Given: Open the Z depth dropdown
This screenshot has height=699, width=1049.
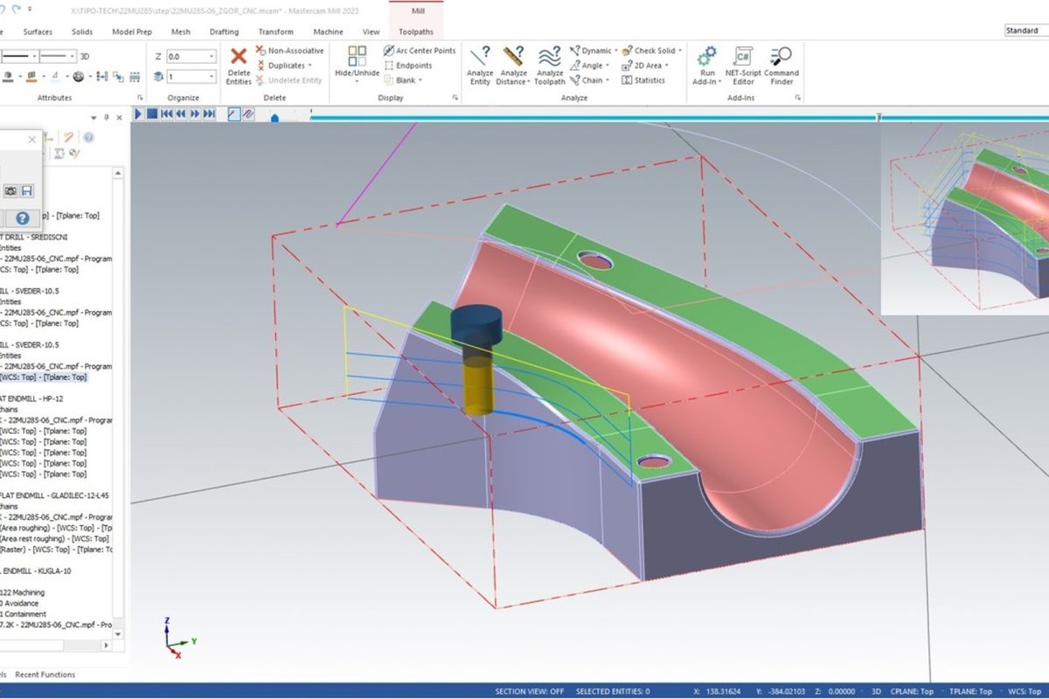Looking at the screenshot, I should click(x=211, y=57).
